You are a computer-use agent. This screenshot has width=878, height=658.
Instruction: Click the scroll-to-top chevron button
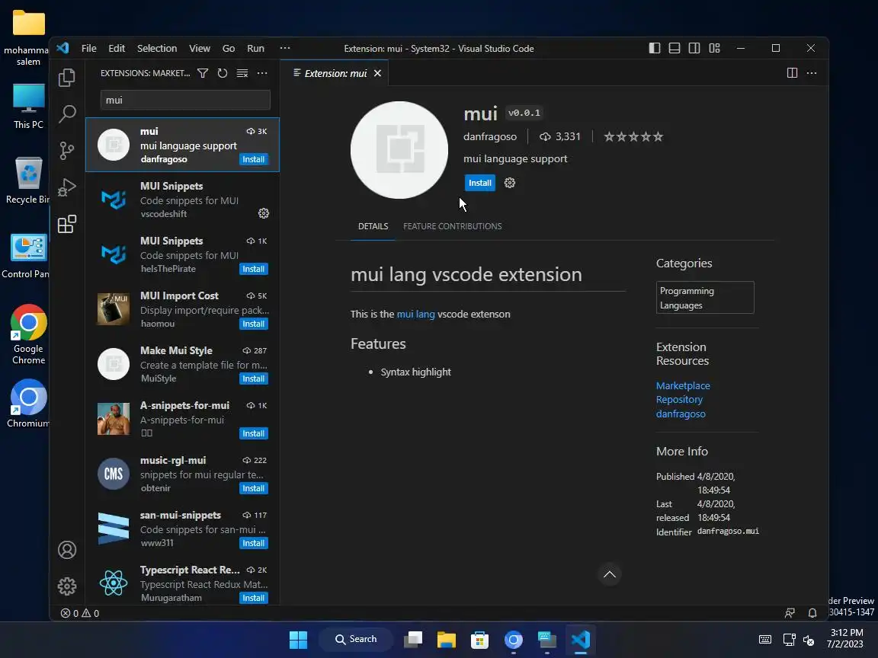(x=609, y=574)
